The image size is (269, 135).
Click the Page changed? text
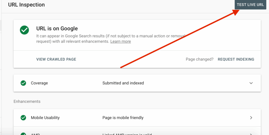pyautogui.click(x=200, y=59)
